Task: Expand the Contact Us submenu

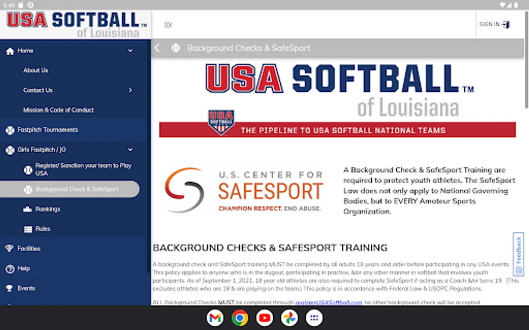Action: click(x=130, y=90)
